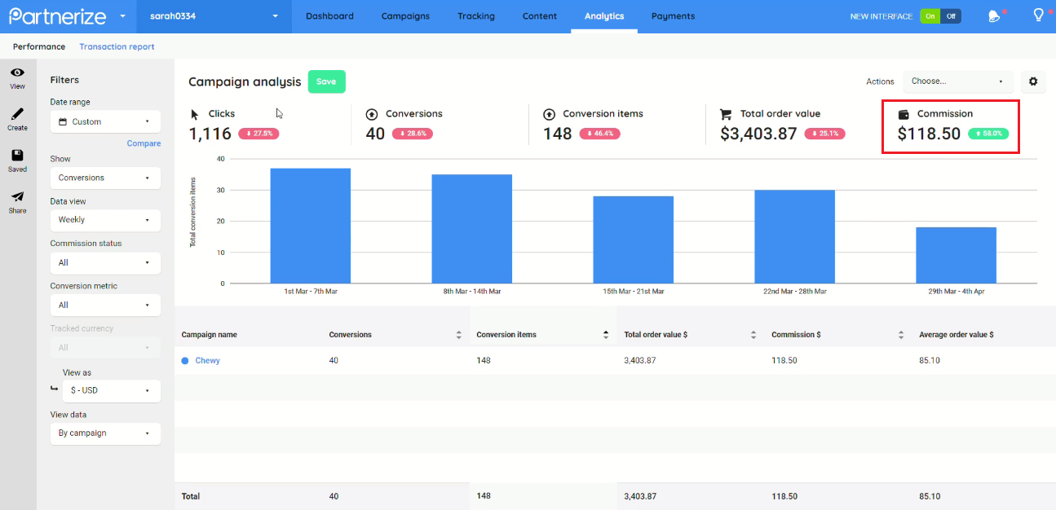Image resolution: width=1056 pixels, height=510 pixels.
Task: Go to the Tracking tab
Action: (476, 16)
